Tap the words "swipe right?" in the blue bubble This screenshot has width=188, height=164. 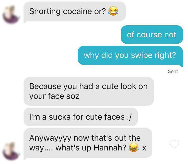[153, 55]
